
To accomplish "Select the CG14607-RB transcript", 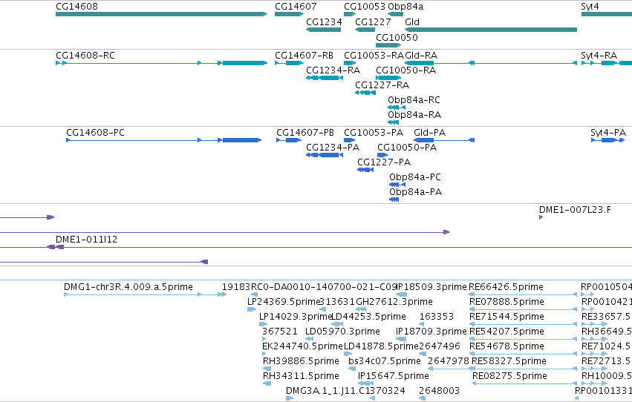I will pos(290,63).
